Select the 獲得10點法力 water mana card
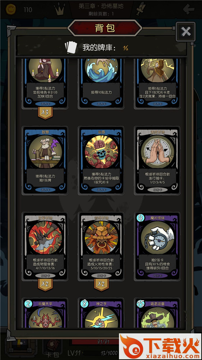Screen dimensions: 202x360 click(x=101, y=83)
